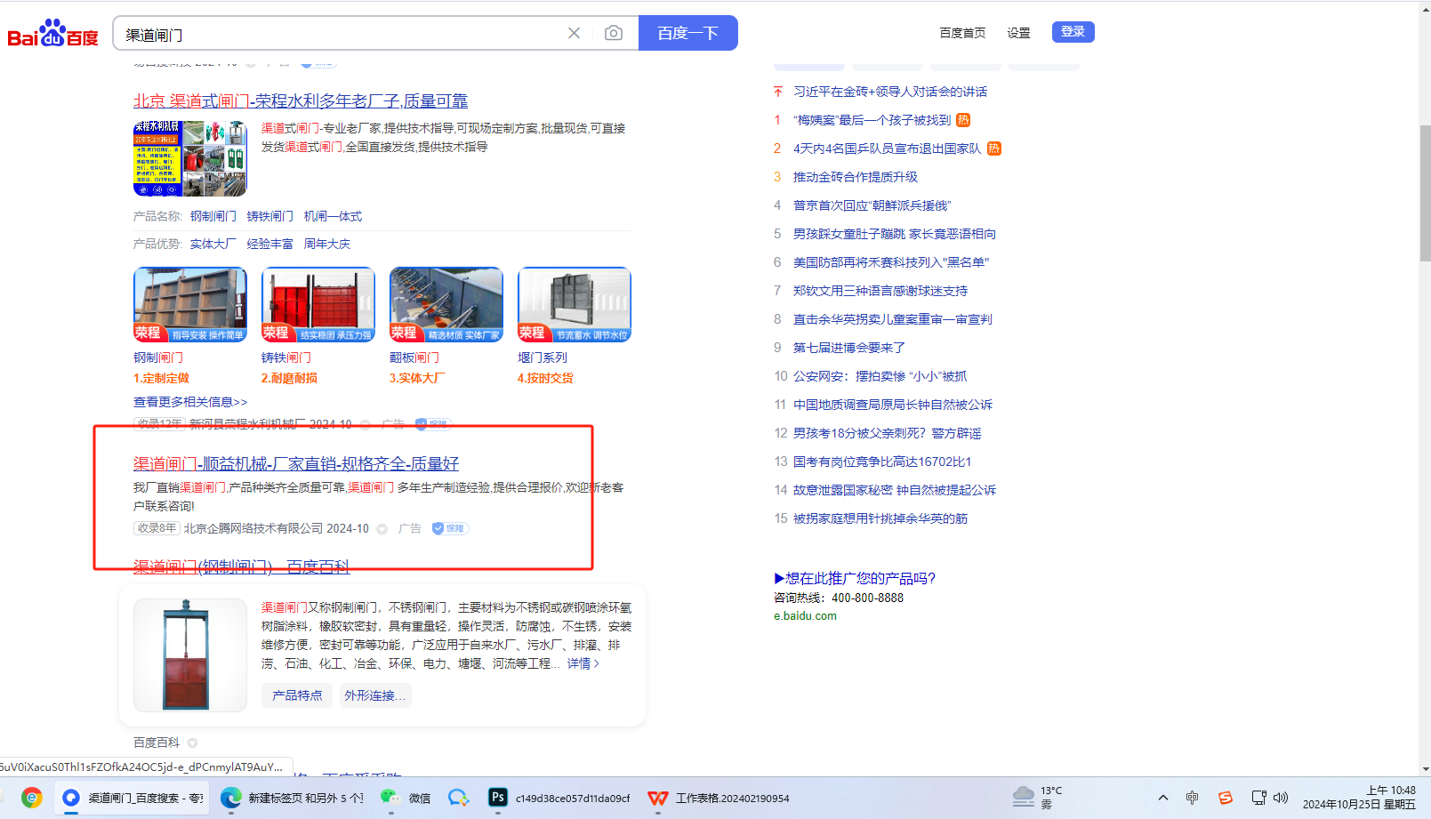Screen dimensions: 1431x819
Task: Open hot search 中国地质调查局原局长钟自然被公诉
Action: (893, 405)
